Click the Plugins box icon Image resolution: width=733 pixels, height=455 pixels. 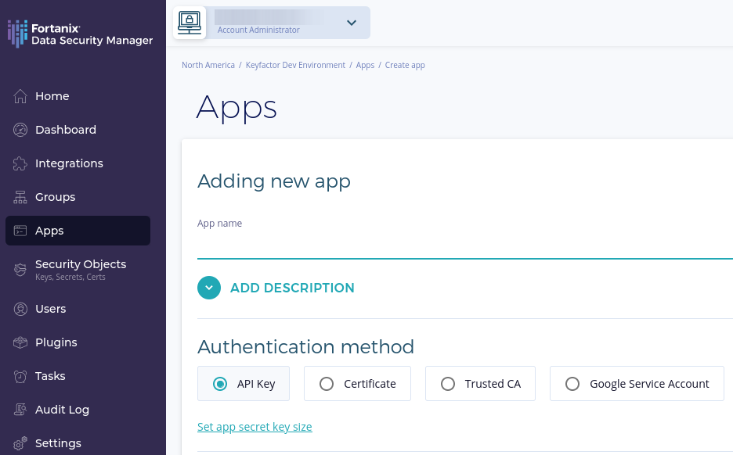[20, 342]
